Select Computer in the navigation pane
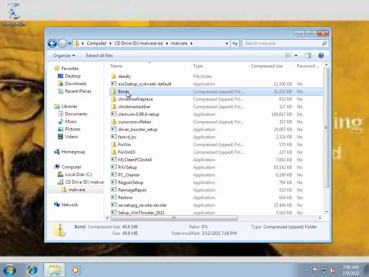Screen dimensions: 369x277 [x=71, y=167]
